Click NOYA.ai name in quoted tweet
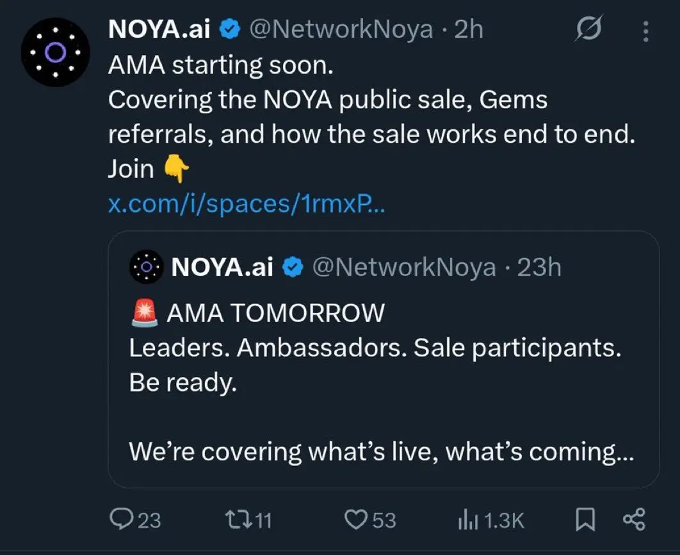Viewport: 680px width, 555px height. coord(222,267)
